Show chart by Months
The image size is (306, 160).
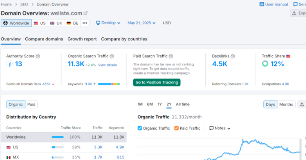(x=286, y=104)
